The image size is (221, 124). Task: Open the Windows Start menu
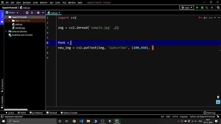point(3,121)
